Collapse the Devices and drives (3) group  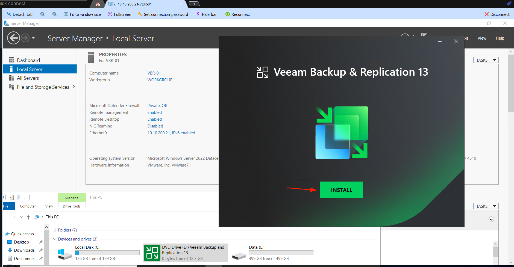click(x=55, y=239)
